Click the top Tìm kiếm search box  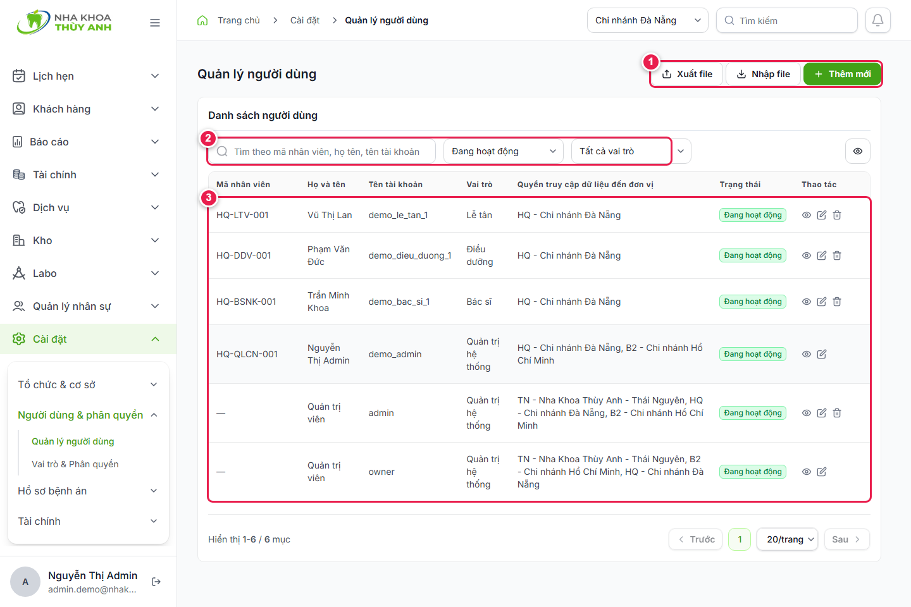[787, 20]
